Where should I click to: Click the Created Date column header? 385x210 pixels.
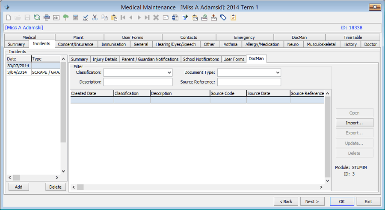[92, 93]
